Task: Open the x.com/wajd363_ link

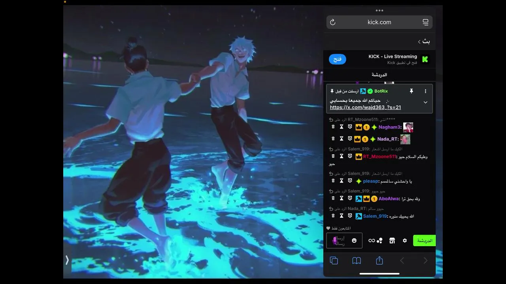Action: (365, 107)
